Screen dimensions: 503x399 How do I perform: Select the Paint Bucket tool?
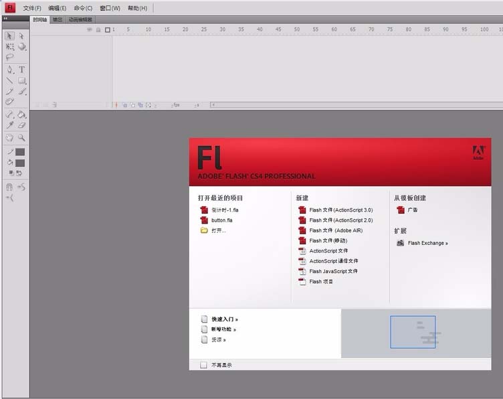(x=22, y=114)
